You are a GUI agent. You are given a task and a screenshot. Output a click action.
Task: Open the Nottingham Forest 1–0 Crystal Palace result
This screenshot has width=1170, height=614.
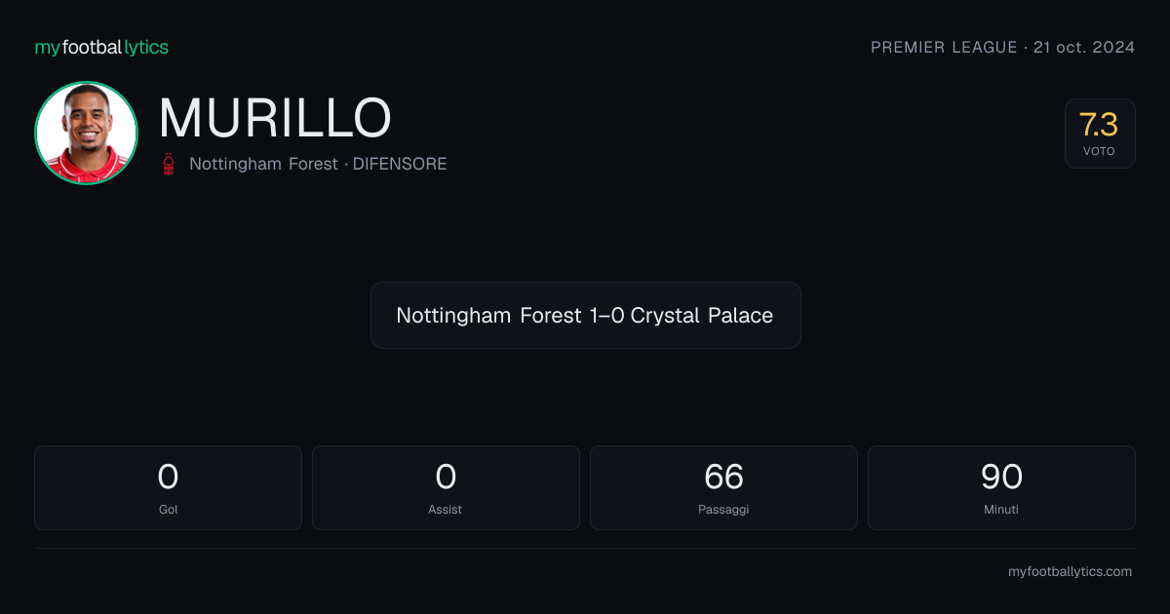coord(585,316)
